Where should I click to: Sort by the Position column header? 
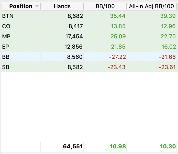click(x=21, y=6)
